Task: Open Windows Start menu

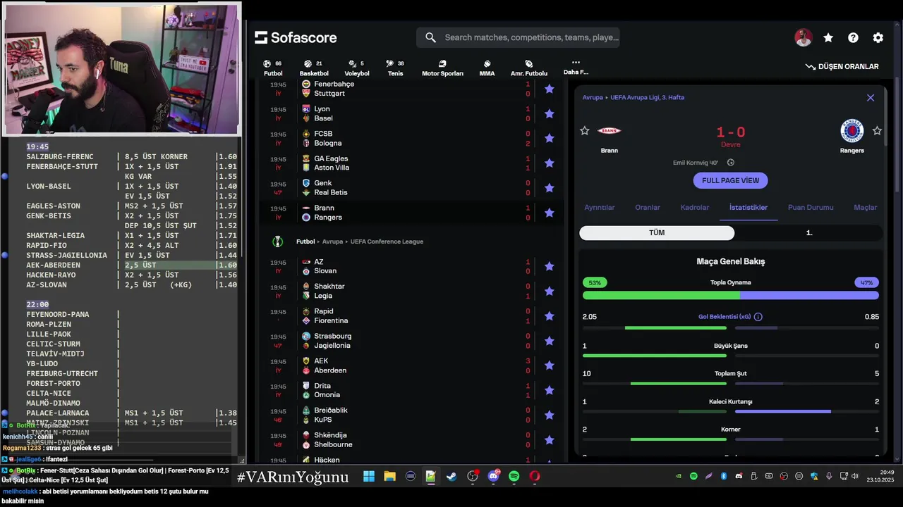Action: 368,477
